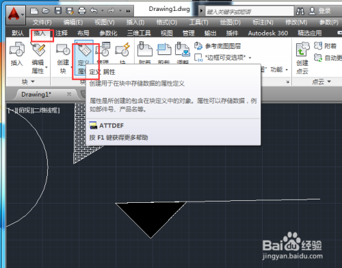Open the 绘图(D) menu
This screenshot has width=342, height=268.
point(231,23)
